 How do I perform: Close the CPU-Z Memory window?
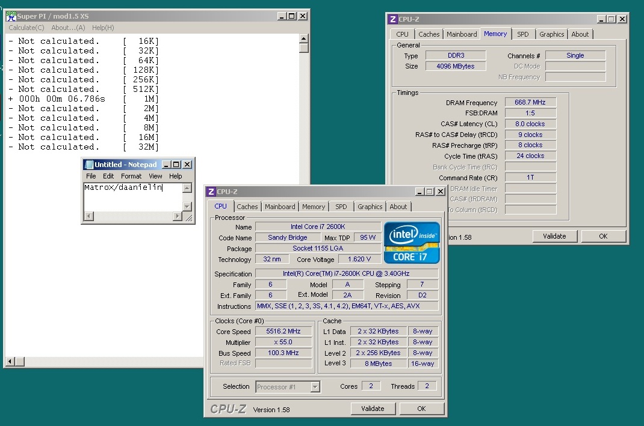622,19
